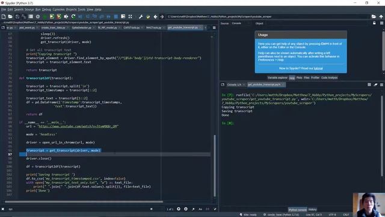
Task: Go back with the left arrow icon
Action: [x=155, y=16]
